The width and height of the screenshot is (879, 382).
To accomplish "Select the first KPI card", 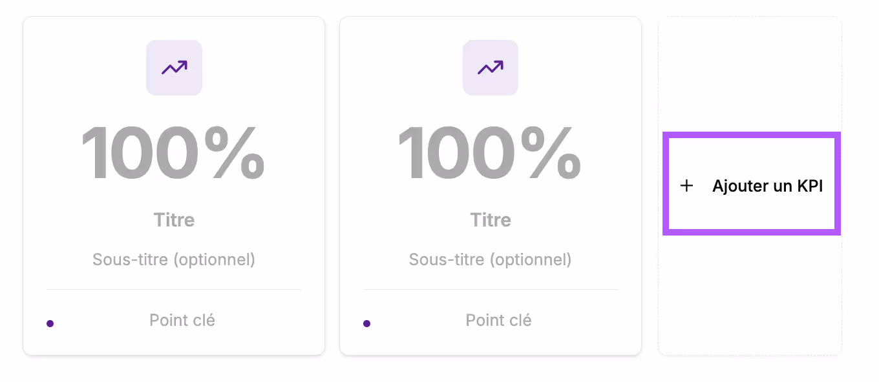I will [174, 185].
